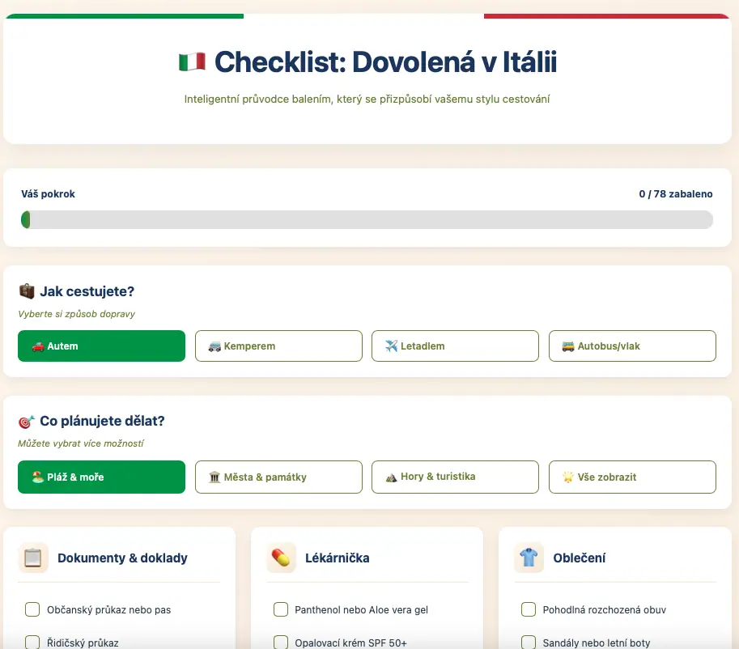Check Panthenol nebo Aloe vera gel
Image resolution: width=739 pixels, height=649 pixels.
point(280,609)
